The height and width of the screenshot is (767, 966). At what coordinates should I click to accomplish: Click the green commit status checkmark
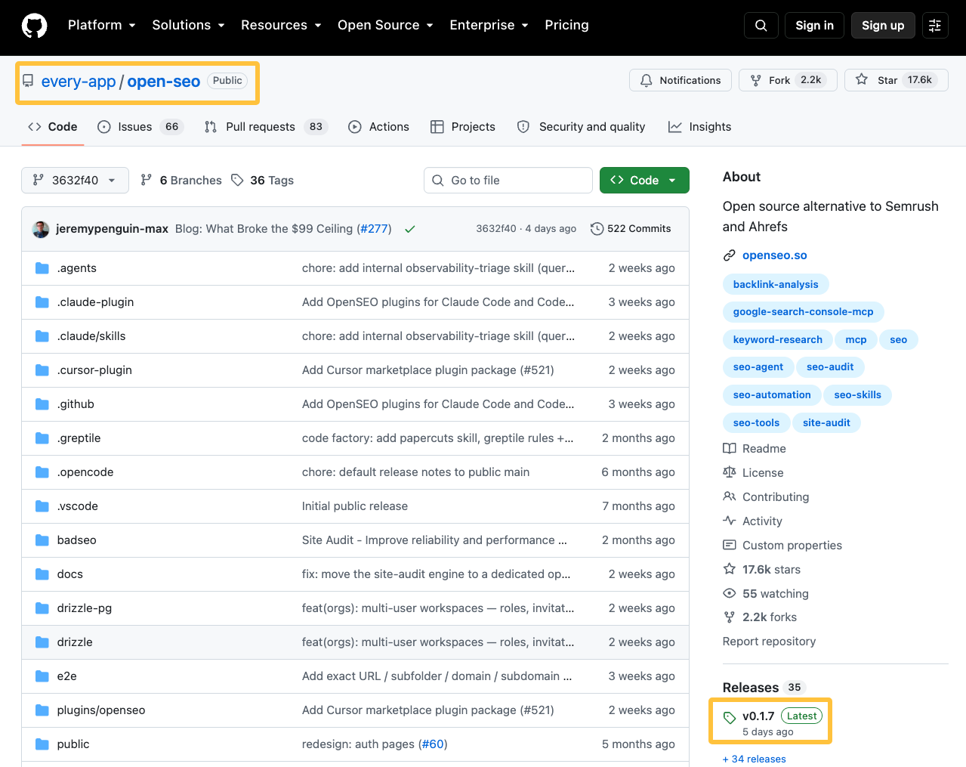tap(410, 229)
